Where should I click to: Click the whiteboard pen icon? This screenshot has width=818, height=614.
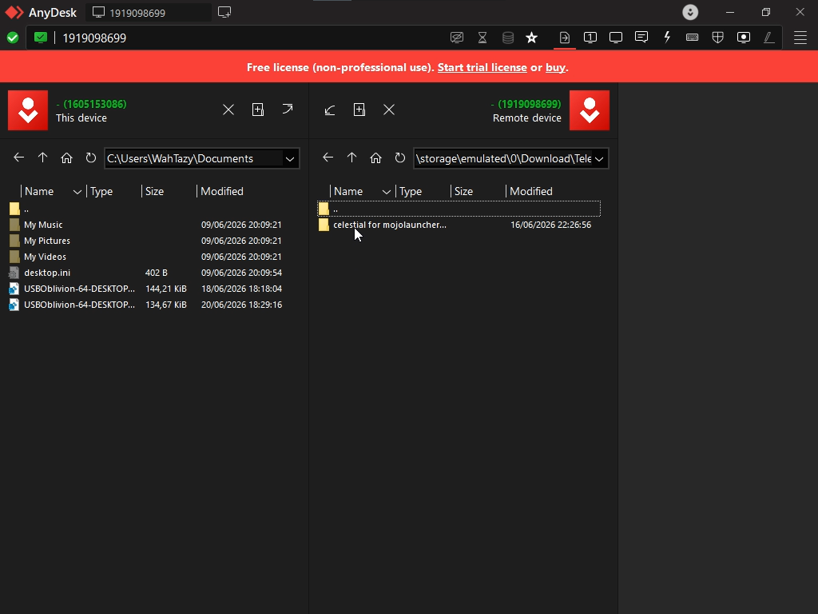(x=769, y=37)
